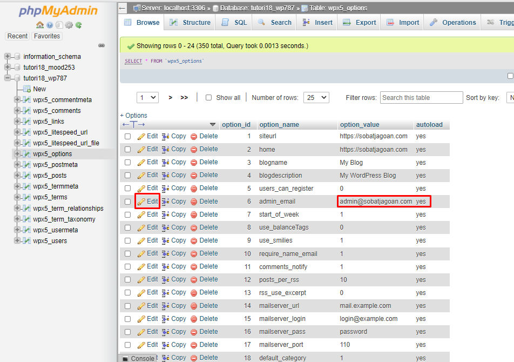The width and height of the screenshot is (514, 362).
Task: Click the Favorites button
Action: pyautogui.click(x=47, y=36)
